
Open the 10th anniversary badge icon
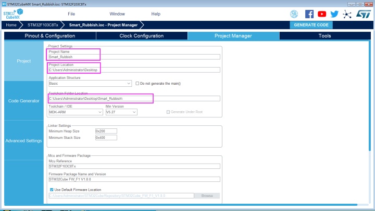(x=294, y=14)
